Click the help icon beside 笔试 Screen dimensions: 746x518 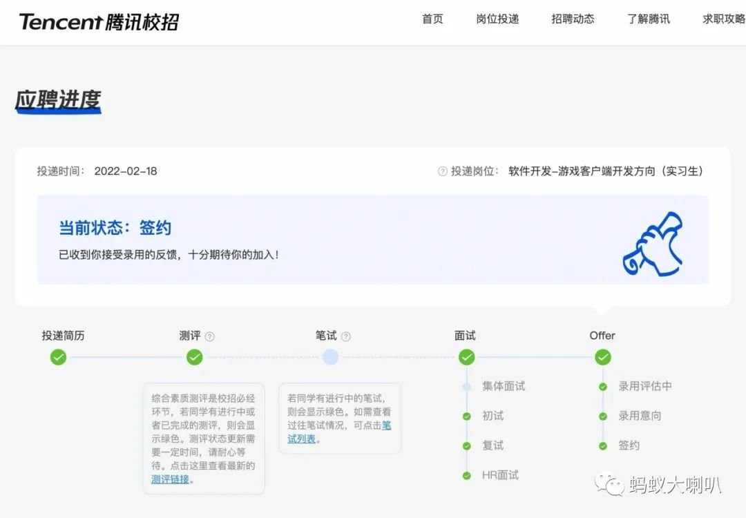[346, 336]
